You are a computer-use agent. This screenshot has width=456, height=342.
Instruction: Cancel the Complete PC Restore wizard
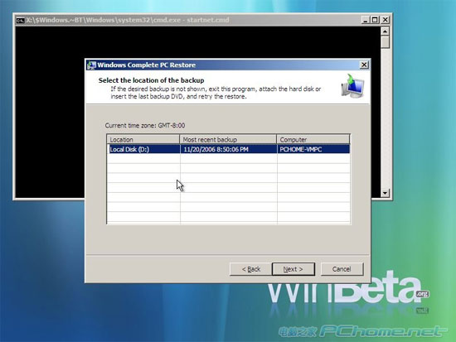tap(342, 269)
